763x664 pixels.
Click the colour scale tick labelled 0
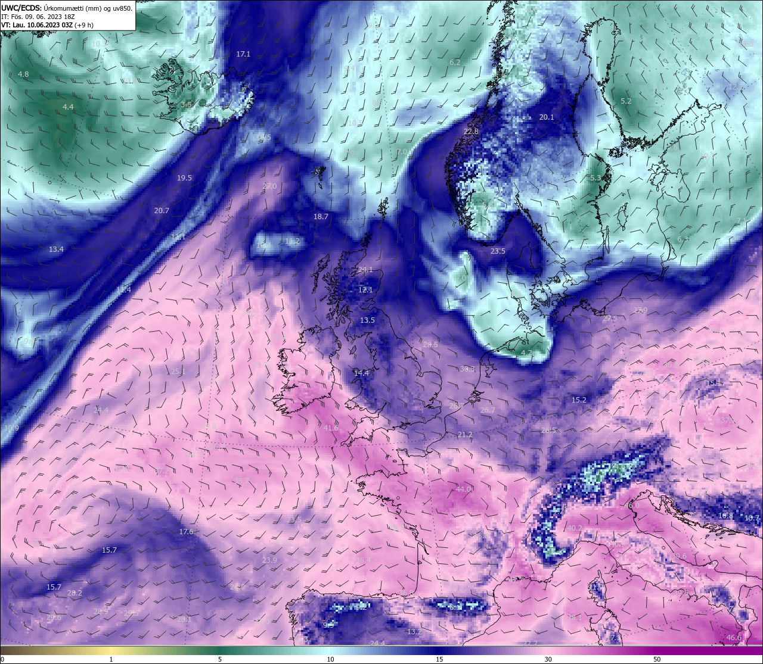point(2,659)
